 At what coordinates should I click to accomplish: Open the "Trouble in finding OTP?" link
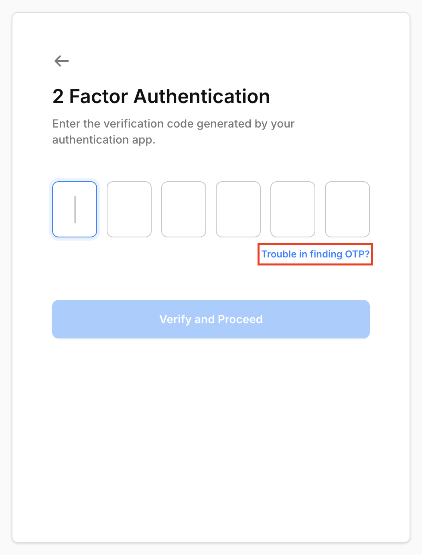315,254
